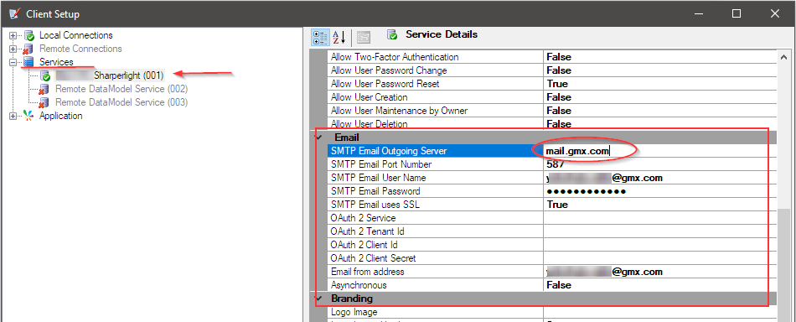
Task: Click the Logo Image value cell
Action: click(x=660, y=312)
